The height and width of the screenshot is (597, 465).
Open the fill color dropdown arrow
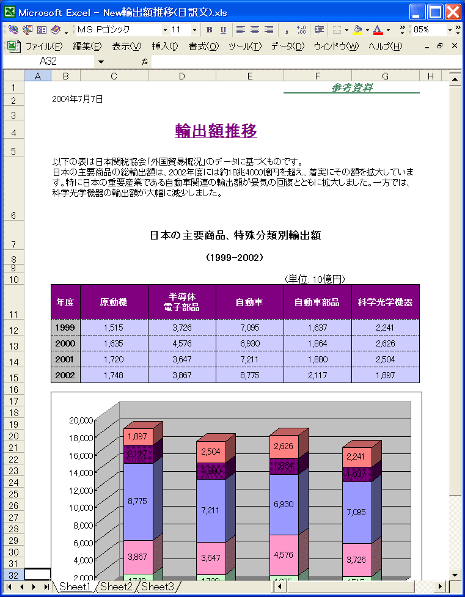pos(367,30)
